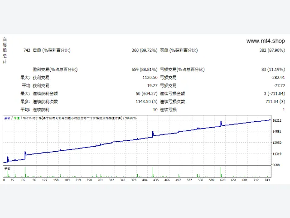Click the 35 trade-number axis label
The height and width of the screenshot is (218, 290).
point(12,180)
